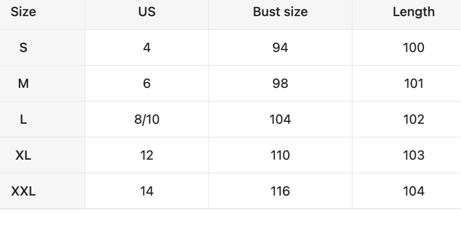This screenshot has height=225, width=461.
Task: Click the US column header
Action: point(146,12)
